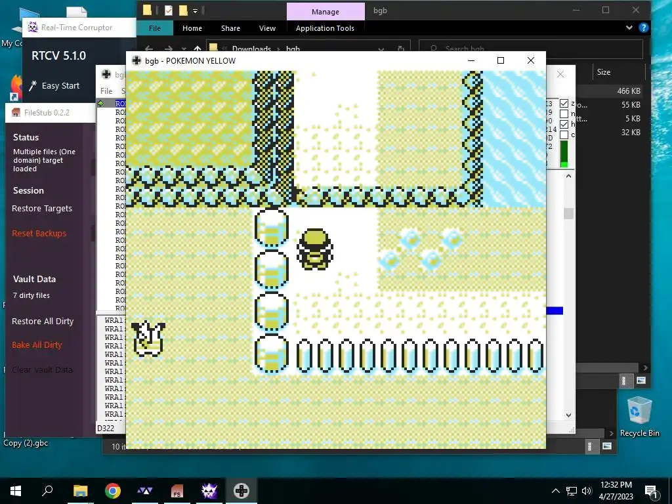
Task: Click the blue highlighted stack row
Action: pos(555,310)
